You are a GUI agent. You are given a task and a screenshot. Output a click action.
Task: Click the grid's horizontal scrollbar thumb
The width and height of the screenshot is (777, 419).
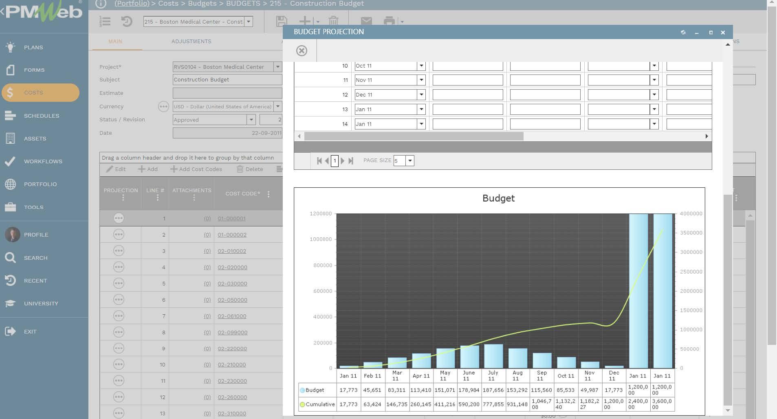click(x=414, y=136)
